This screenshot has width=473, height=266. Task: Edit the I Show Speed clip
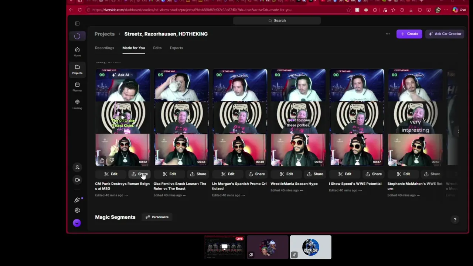coord(344,174)
